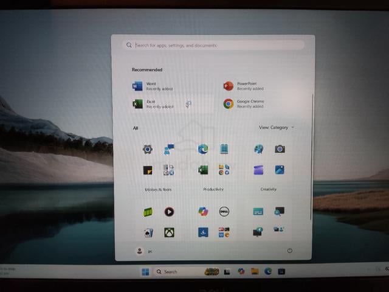Viewport: 389px width, 292px height.
Task: Expand the grid containing Word mini icon
Action: coord(224,232)
